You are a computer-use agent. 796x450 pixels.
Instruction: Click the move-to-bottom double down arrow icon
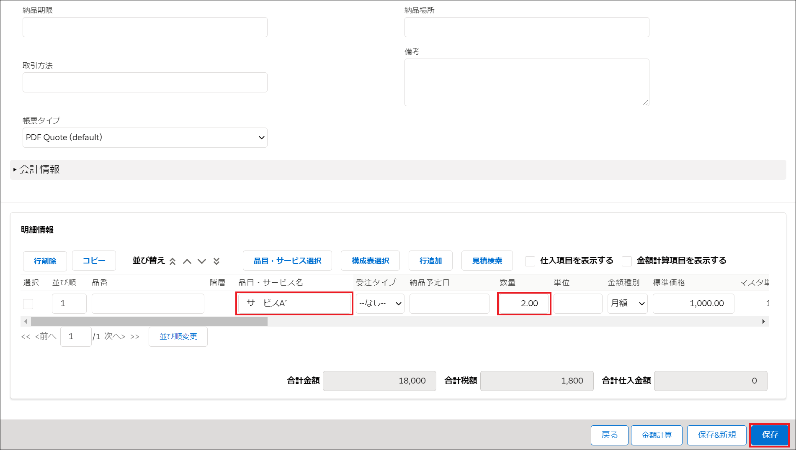pos(216,261)
